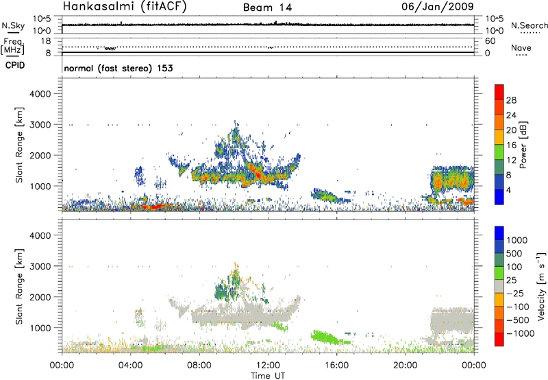Click the 'Slant Range [km]' label of the power panel

point(19,145)
